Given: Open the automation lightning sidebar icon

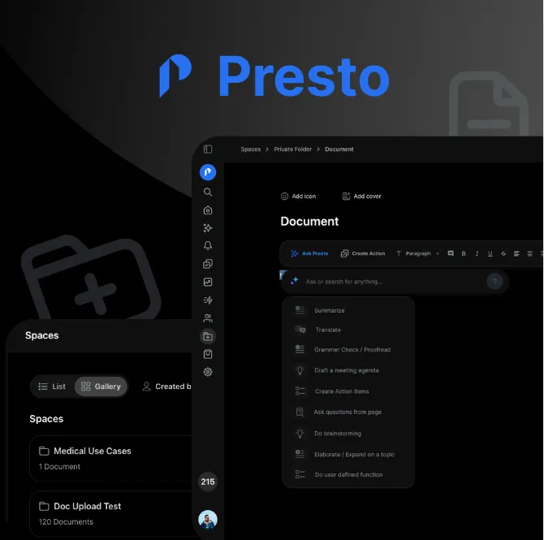Looking at the screenshot, I should [x=208, y=300].
